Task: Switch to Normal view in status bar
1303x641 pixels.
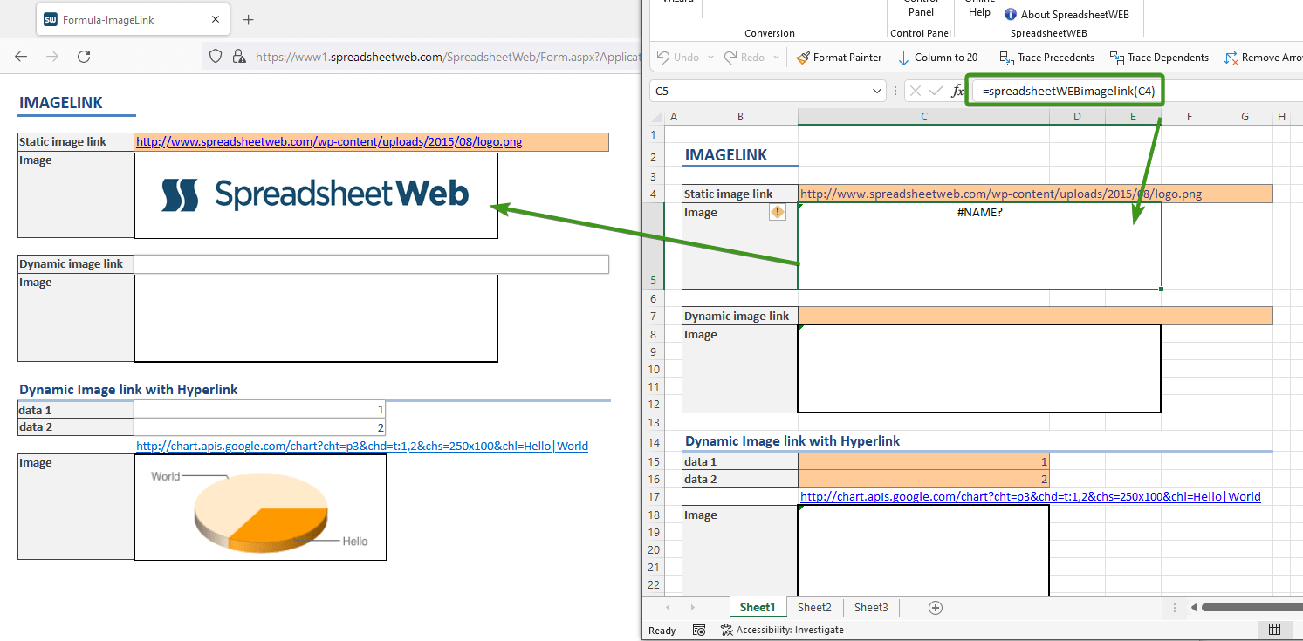Action: coord(1274,630)
